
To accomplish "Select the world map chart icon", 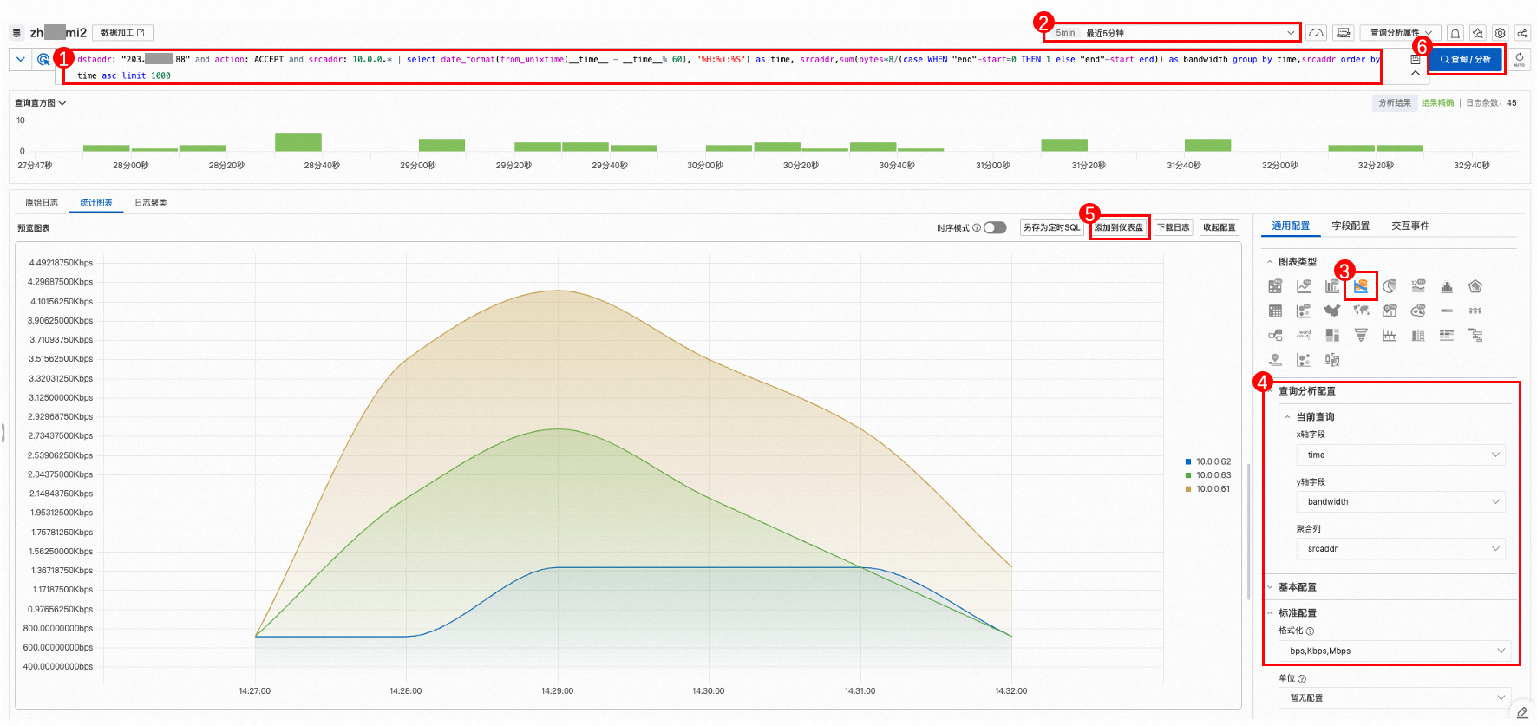I will pyautogui.click(x=1361, y=311).
